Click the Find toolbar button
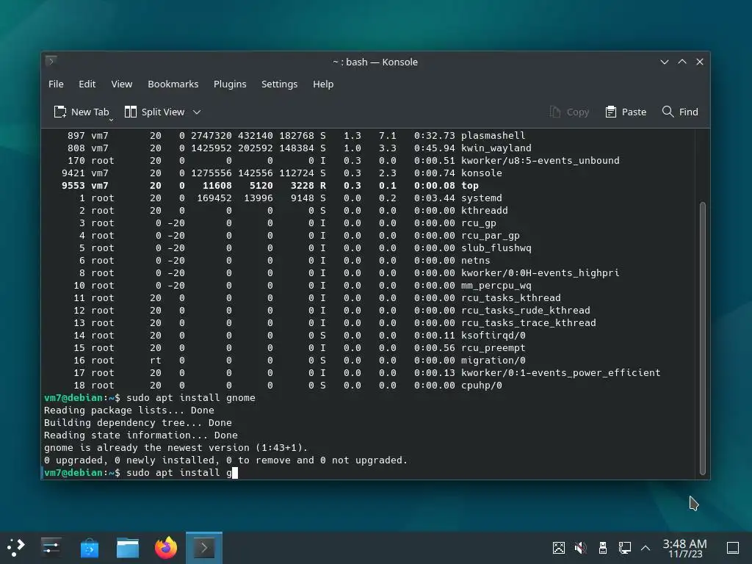This screenshot has height=564, width=752. 680,112
